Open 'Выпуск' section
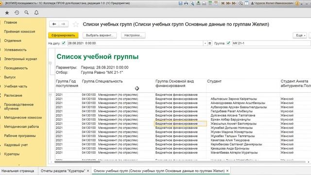The image size is (311, 175). (x=10, y=77)
